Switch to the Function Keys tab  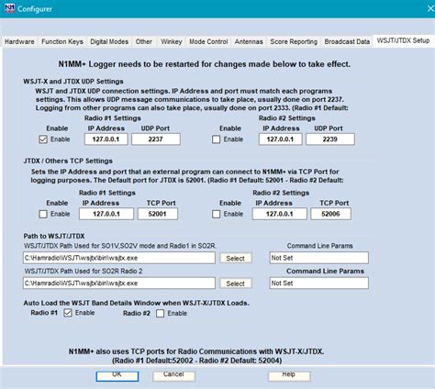tap(62, 41)
